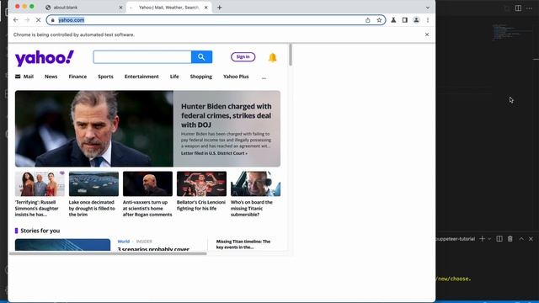Switch to the about:blank tab

point(84,8)
